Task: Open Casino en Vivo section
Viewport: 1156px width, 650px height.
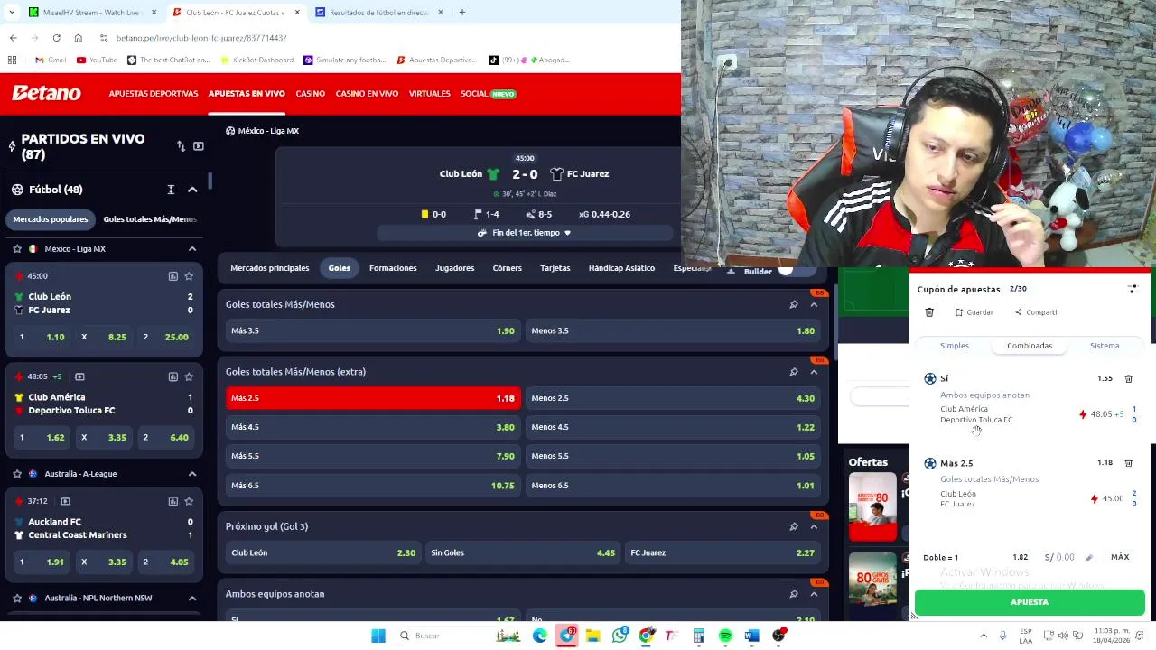Action: (x=367, y=94)
